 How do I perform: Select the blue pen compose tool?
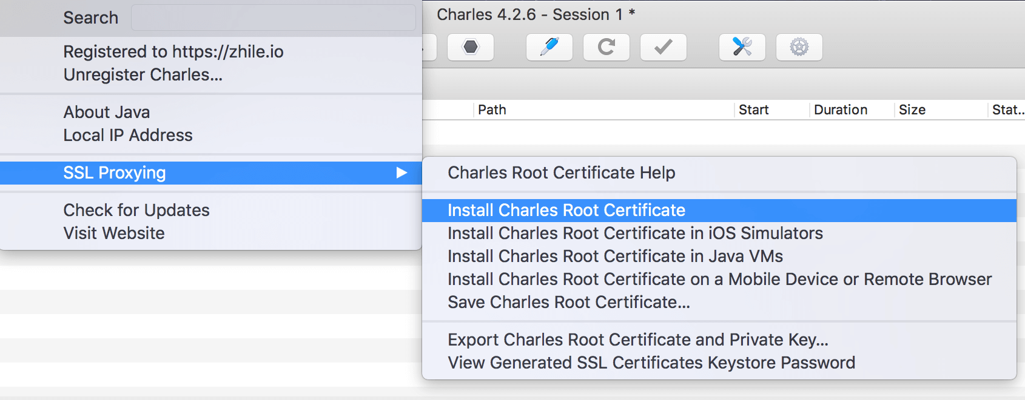pos(549,47)
